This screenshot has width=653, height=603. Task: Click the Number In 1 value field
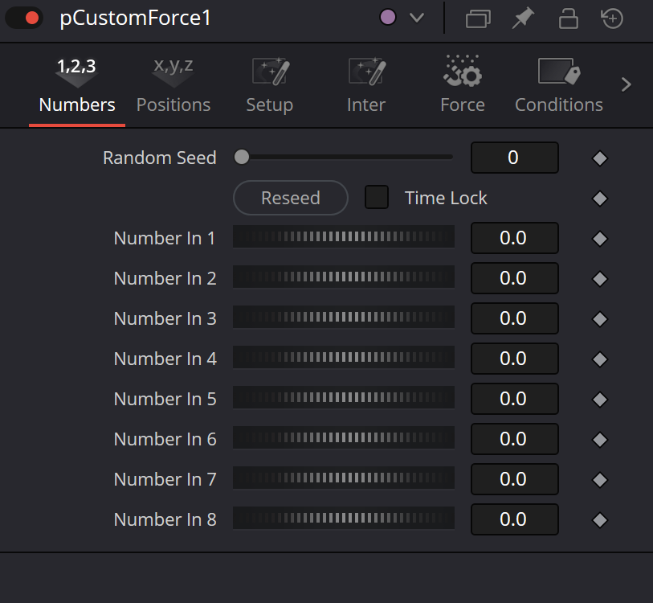pyautogui.click(x=514, y=238)
